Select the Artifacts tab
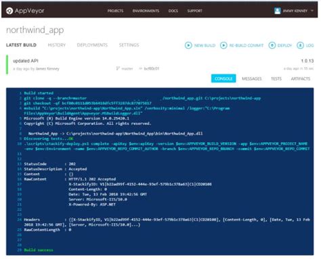Image resolution: width=321 pixels, height=259 pixels. (301, 78)
